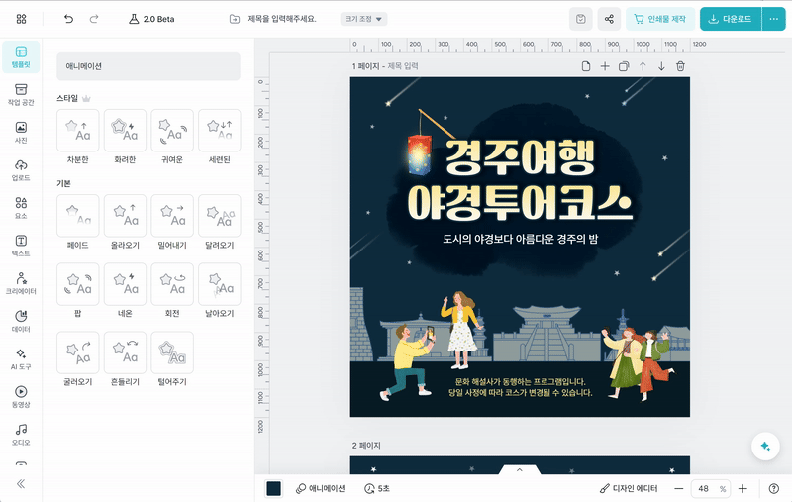Click 인쇄물 제작 print order button
This screenshot has width=792, height=502.
tap(660, 19)
